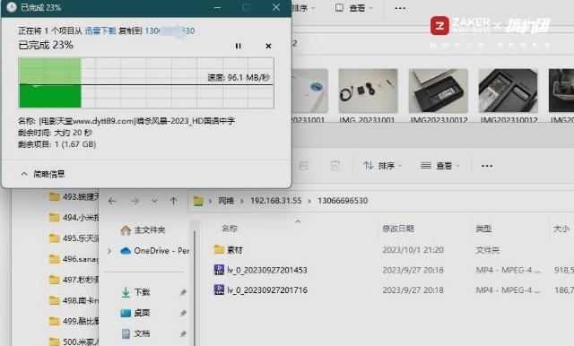The width and height of the screenshot is (574, 346).
Task: Click the 查看 layout icon in the back window
Action: [x=339, y=8]
